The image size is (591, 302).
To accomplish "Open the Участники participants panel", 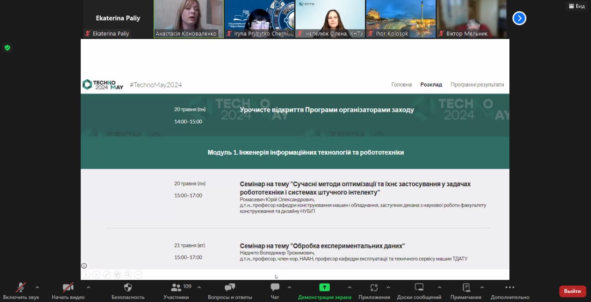I will coord(176,291).
